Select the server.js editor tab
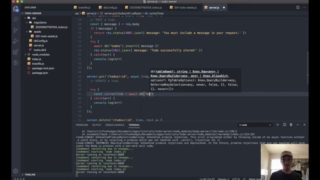Image resolution: width=320 pixels, height=180 pixels. [x=214, y=7]
